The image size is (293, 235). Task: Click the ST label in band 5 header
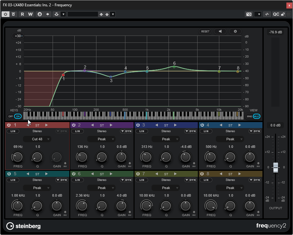coord(37,174)
